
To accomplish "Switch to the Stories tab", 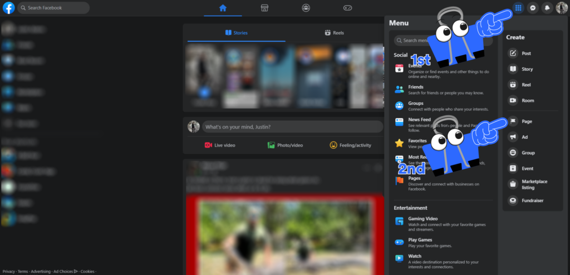I will point(236,33).
